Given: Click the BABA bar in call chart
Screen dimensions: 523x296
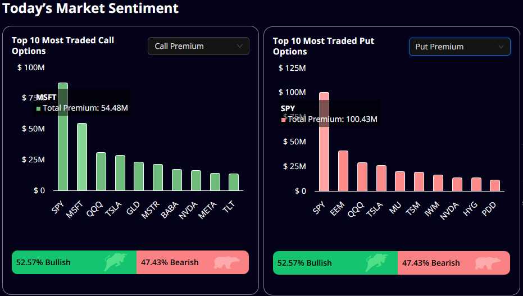Looking at the screenshot, I should point(177,180).
